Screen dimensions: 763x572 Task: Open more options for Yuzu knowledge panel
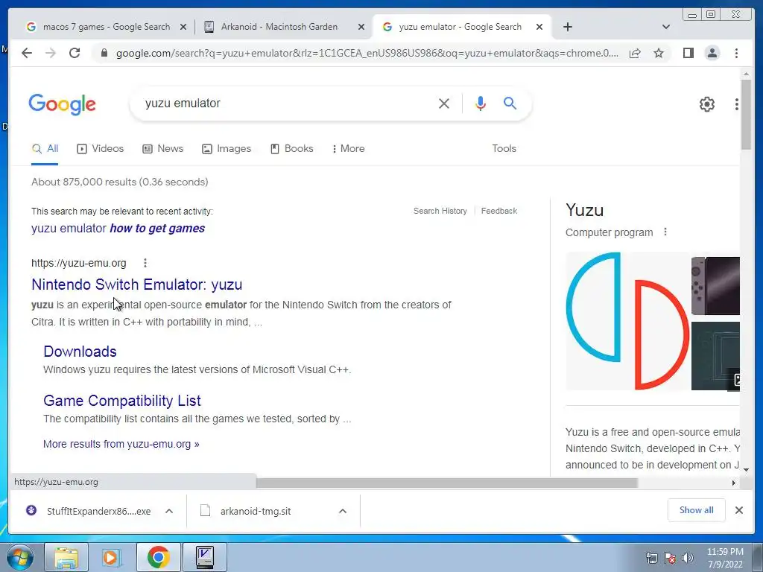[665, 232]
